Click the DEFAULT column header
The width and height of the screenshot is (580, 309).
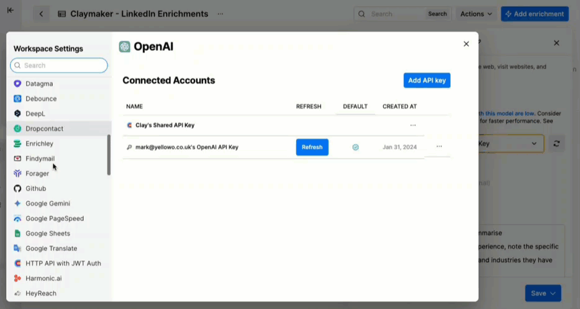pyautogui.click(x=355, y=107)
